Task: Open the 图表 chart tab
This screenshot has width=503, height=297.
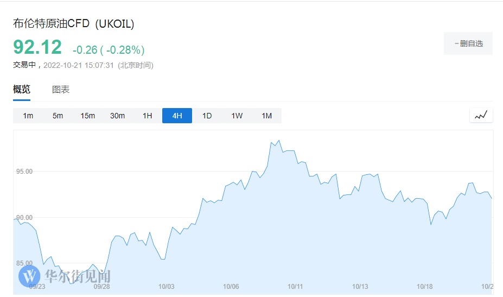Action: 61,90
